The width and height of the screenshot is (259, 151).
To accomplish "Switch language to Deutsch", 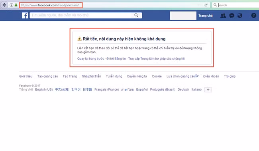I will tap(183, 89).
